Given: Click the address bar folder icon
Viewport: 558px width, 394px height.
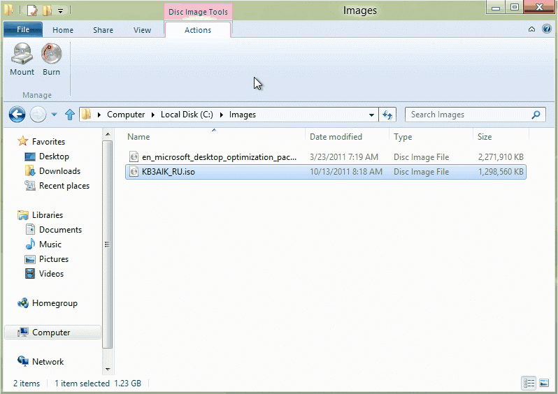Looking at the screenshot, I should pos(87,115).
